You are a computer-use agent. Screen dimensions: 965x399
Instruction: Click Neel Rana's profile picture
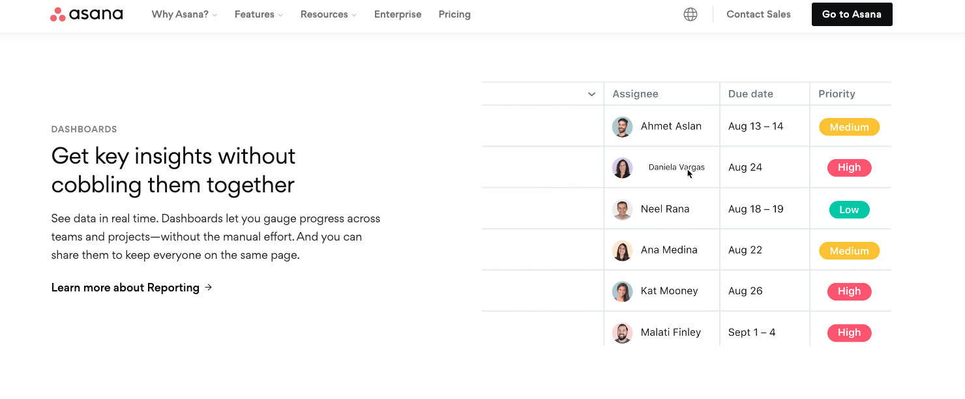(x=623, y=209)
